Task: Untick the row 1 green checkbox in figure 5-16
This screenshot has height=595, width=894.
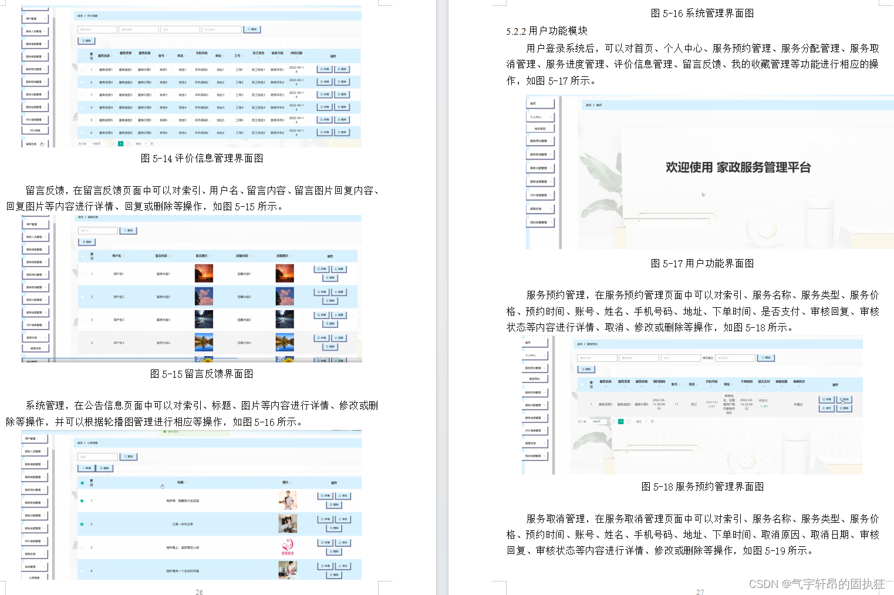Action: click(82, 501)
